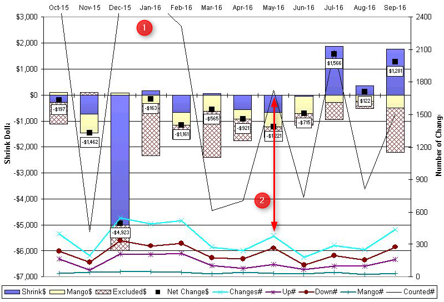The height and width of the screenshot is (302, 444).
Task: Select the Up# legend line marker
Action: [x=273, y=292]
